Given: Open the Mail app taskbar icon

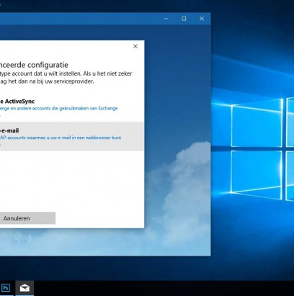Looking at the screenshot, I should [x=24, y=287].
